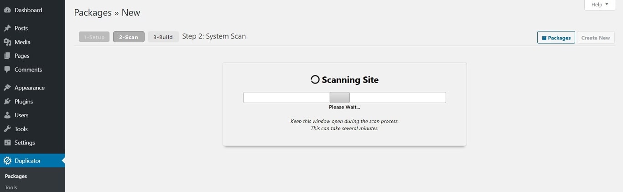623x192 pixels.
Task: Open Packages submenu under Duplicator
Action: (16, 176)
